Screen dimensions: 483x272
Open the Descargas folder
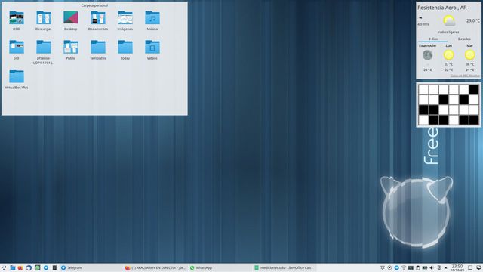click(x=44, y=20)
